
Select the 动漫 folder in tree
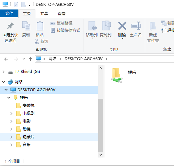pyautogui.click(x=27, y=129)
